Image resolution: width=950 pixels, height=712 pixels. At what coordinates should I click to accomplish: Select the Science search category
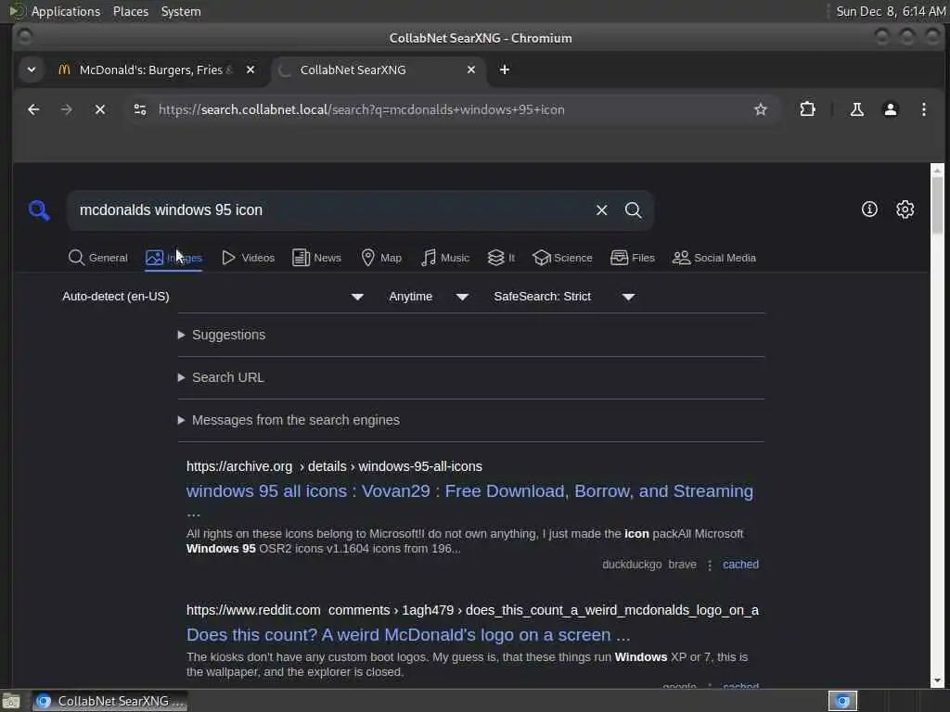coord(562,258)
